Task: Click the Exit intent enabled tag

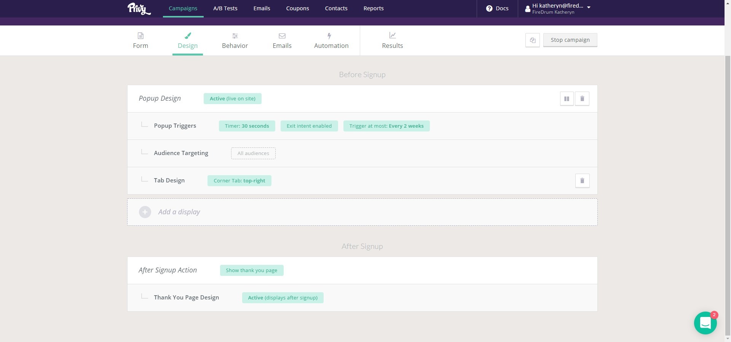Action: 309,126
